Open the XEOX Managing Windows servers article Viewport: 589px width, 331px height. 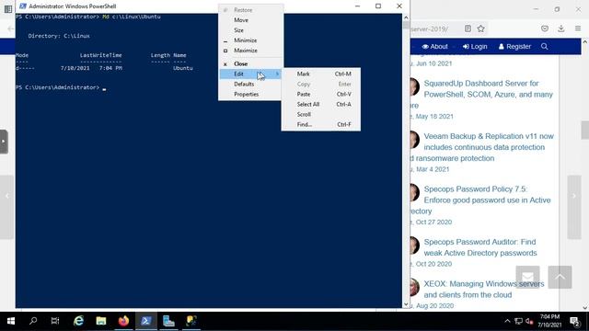pyautogui.click(x=484, y=290)
